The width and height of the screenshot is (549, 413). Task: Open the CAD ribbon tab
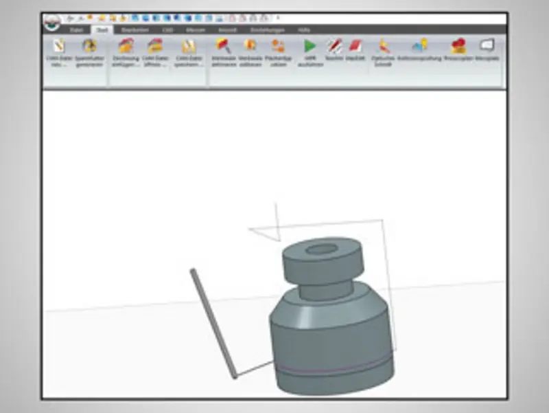(167, 30)
